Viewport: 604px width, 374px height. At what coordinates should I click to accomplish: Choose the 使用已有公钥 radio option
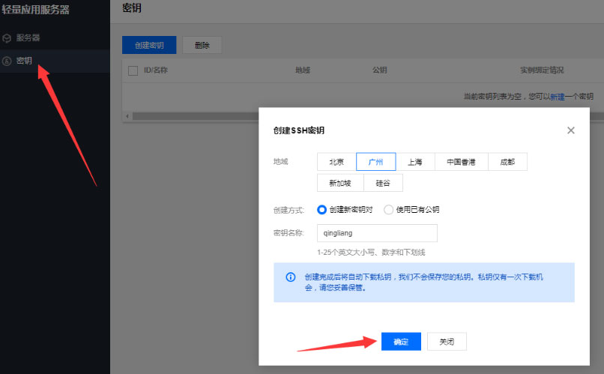388,210
